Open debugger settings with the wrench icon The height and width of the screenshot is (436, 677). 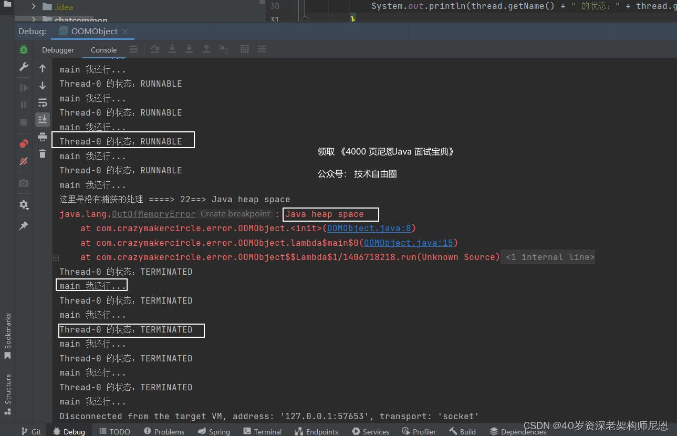click(24, 67)
